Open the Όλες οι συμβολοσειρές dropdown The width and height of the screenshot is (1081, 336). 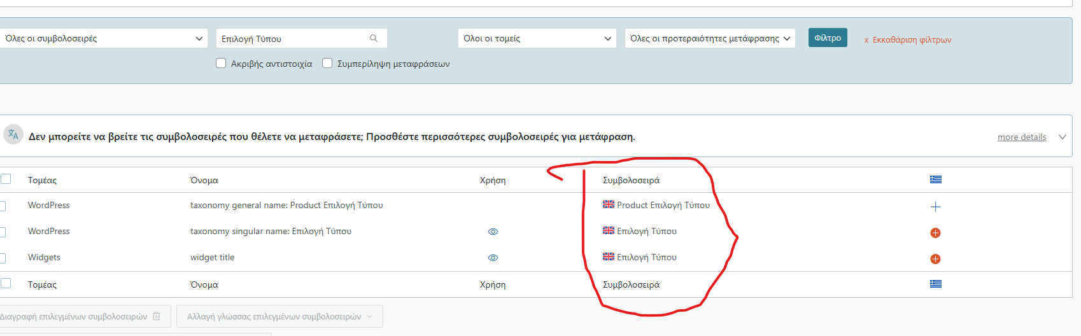tap(103, 38)
